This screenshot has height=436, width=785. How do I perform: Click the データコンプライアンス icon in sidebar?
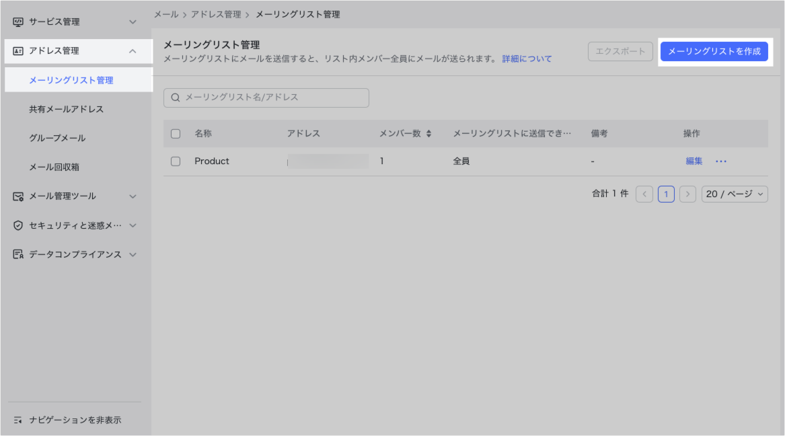click(18, 255)
